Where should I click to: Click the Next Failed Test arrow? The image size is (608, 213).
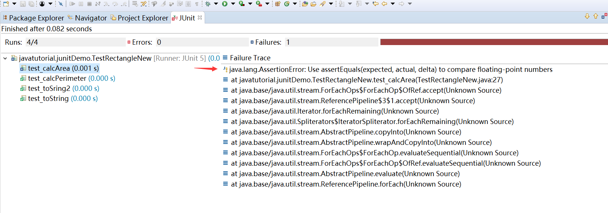point(587,16)
